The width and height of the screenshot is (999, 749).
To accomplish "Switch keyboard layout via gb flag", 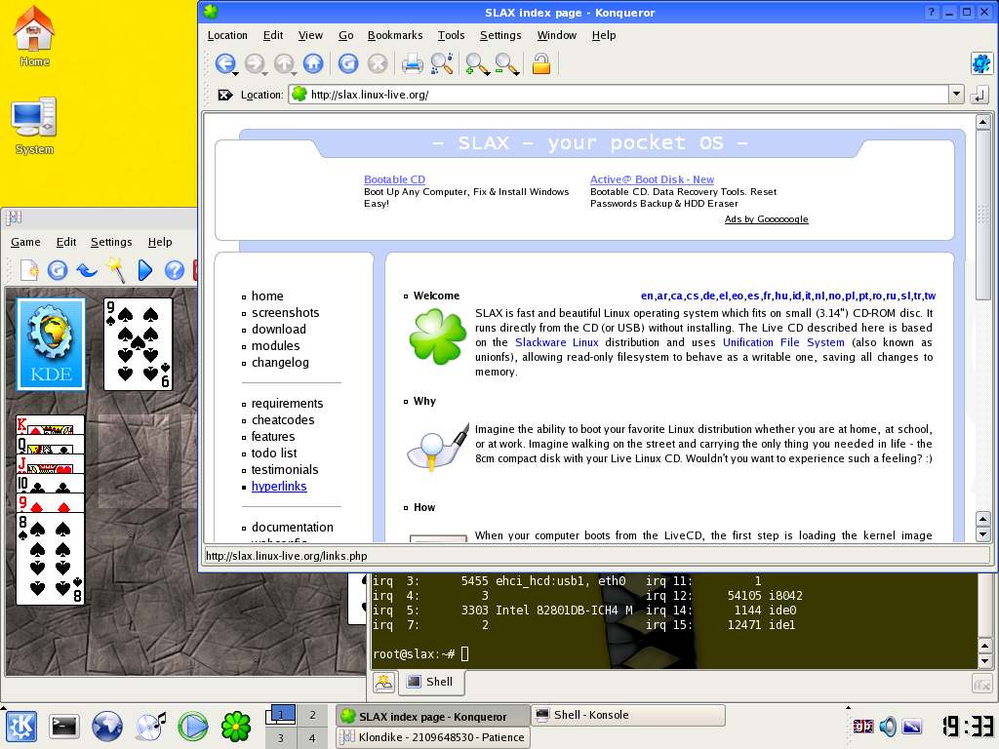I will 863,726.
